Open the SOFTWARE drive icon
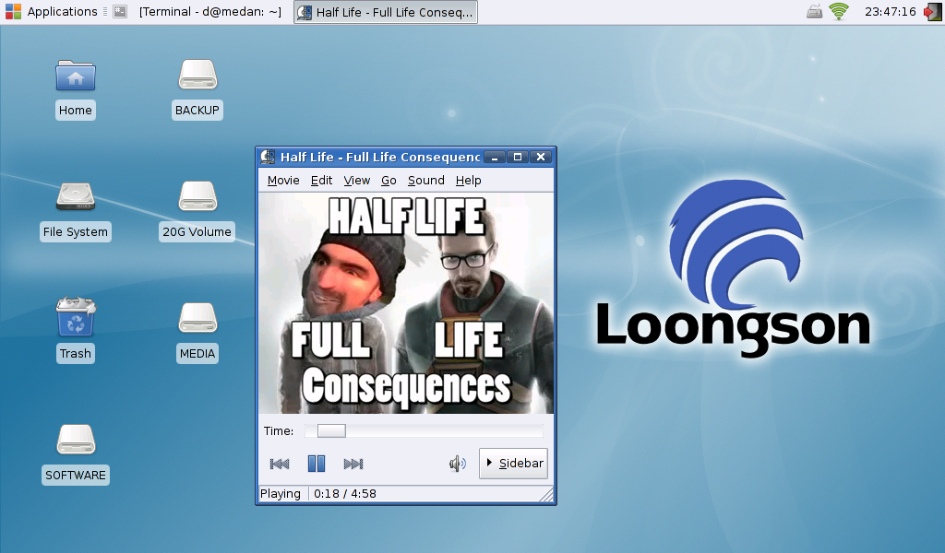This screenshot has width=945, height=553. pos(76,440)
